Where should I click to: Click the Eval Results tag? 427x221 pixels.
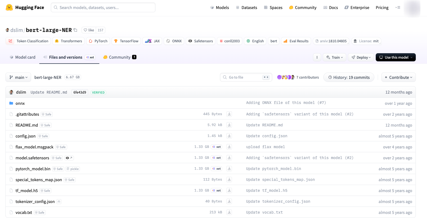tap(296, 41)
